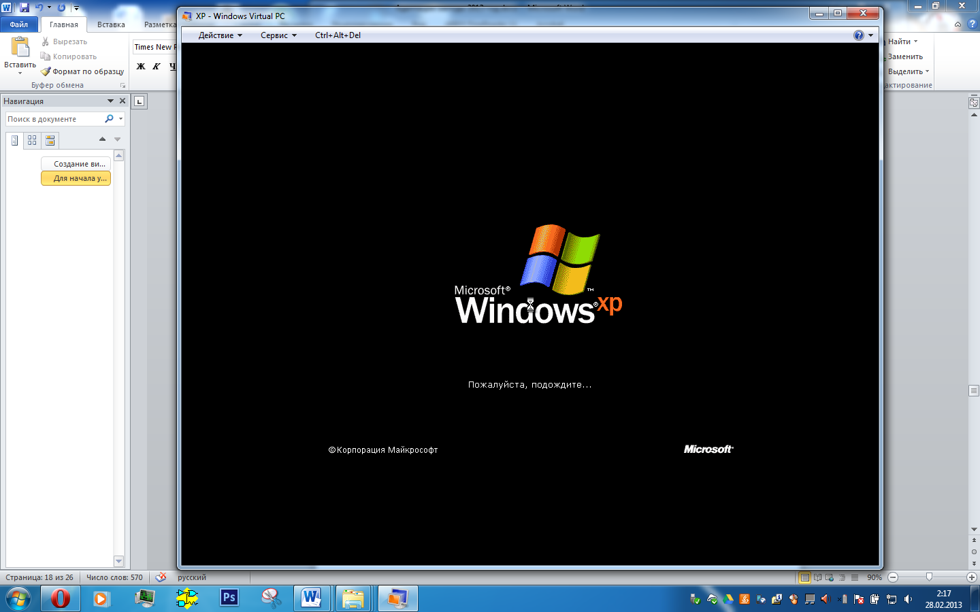The height and width of the screenshot is (612, 980).
Task: Open the Выделить dropdown in Word
Action: click(x=909, y=71)
